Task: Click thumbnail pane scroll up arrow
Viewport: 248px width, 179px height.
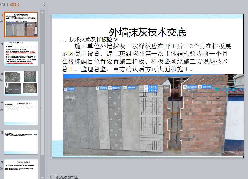Action: coord(42,12)
